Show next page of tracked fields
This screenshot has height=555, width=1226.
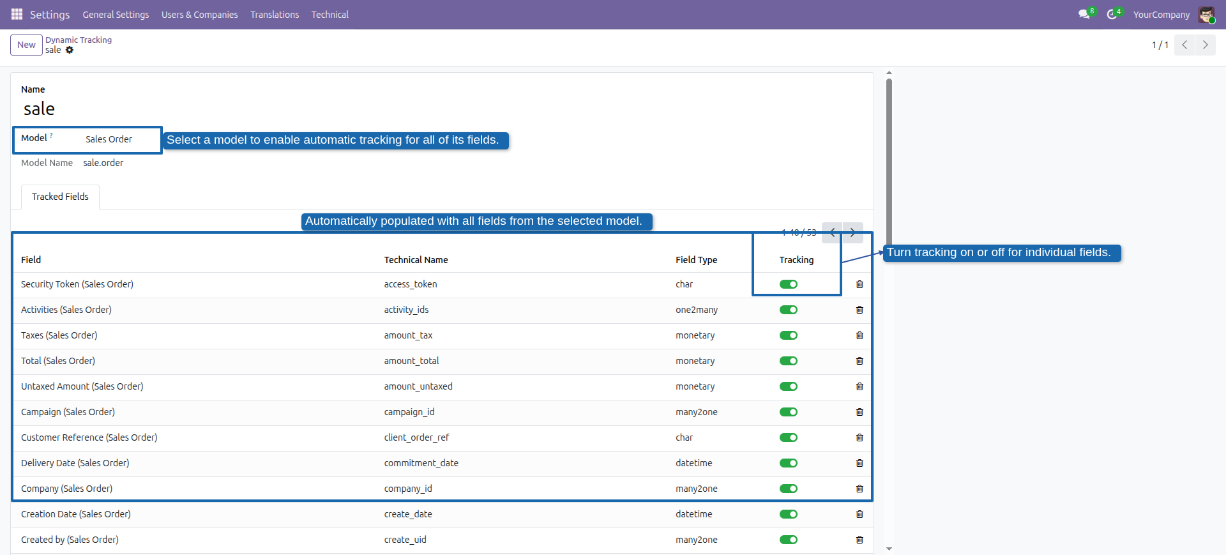(x=853, y=232)
